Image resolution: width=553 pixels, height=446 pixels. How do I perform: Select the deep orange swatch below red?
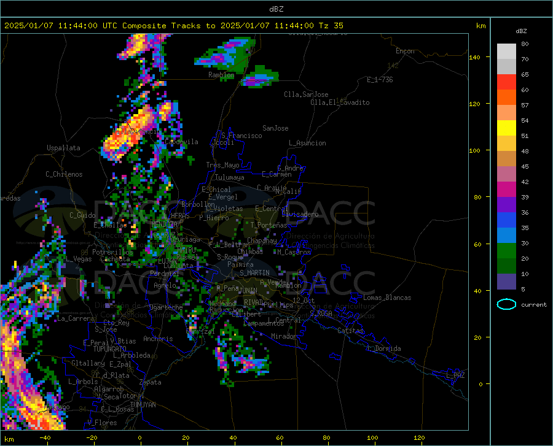[x=506, y=97]
